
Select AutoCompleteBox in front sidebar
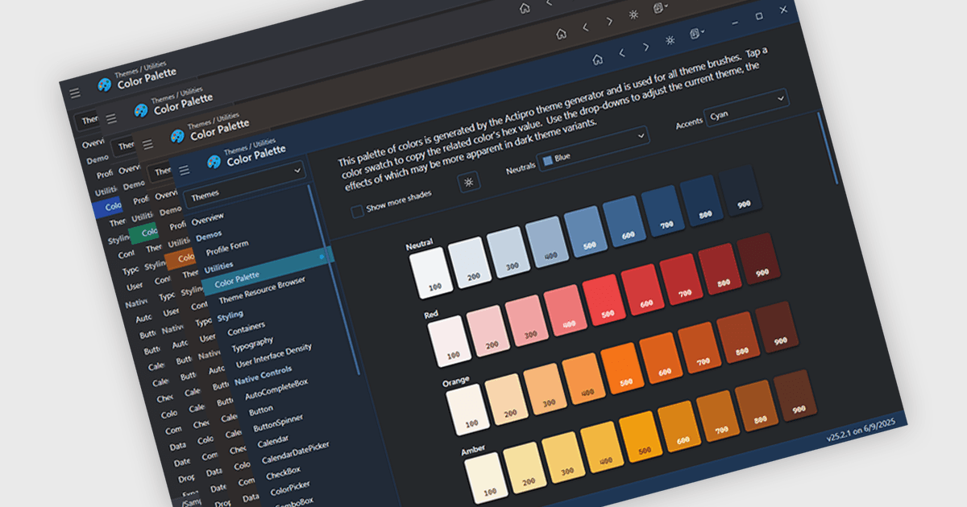tap(276, 390)
